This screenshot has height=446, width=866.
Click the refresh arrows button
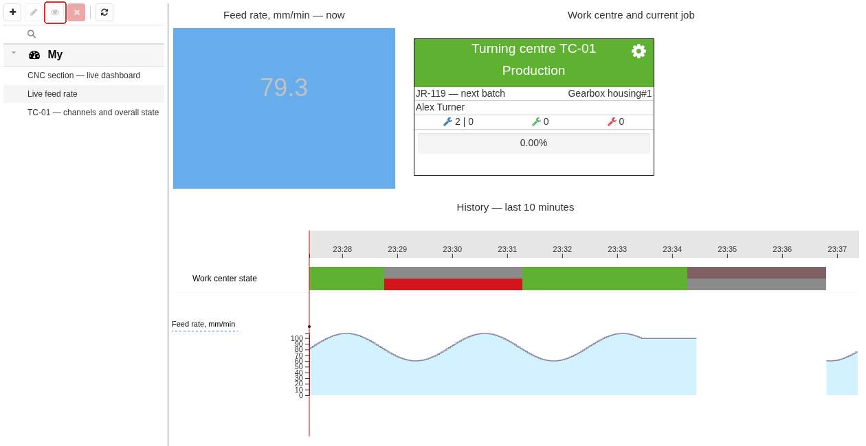[104, 12]
